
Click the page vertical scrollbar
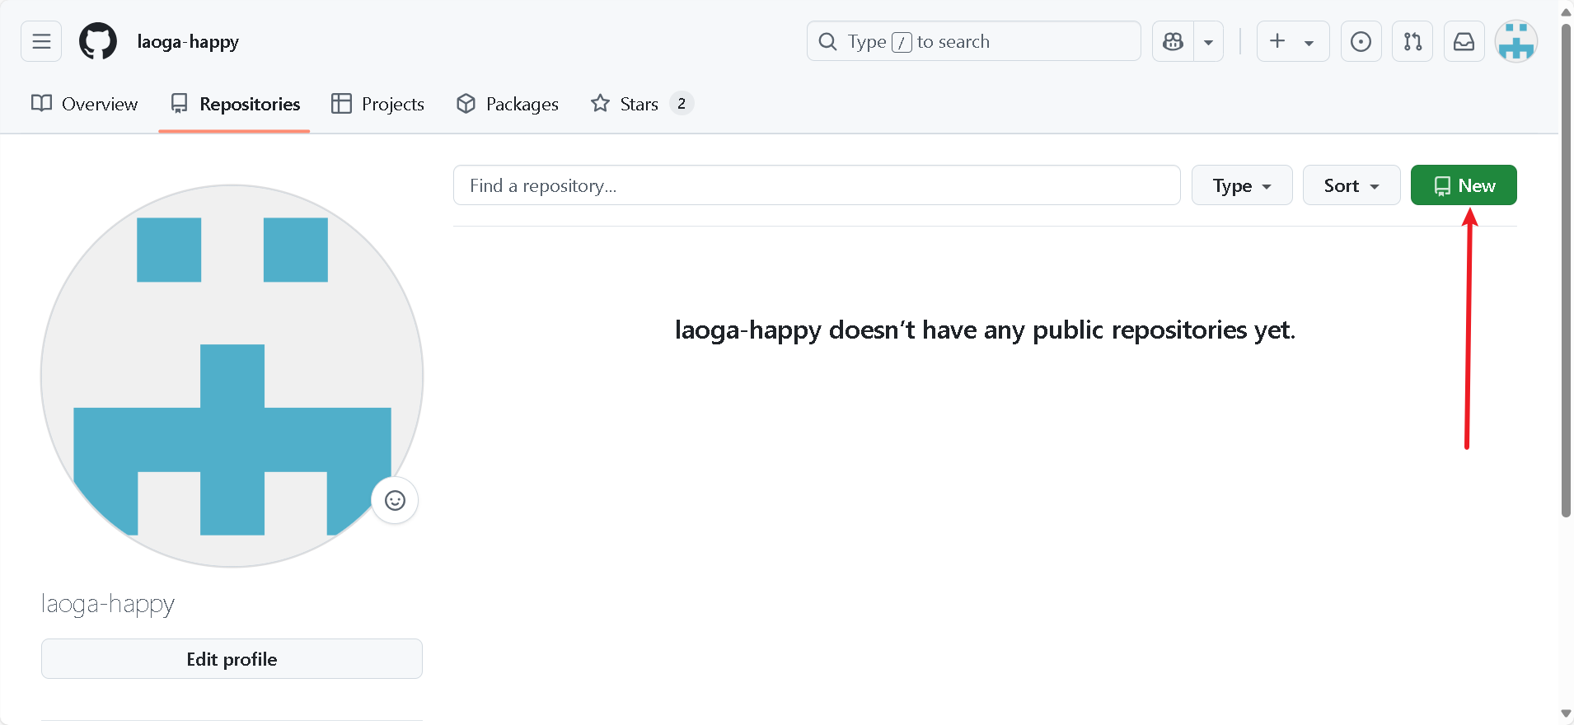pos(1566,272)
